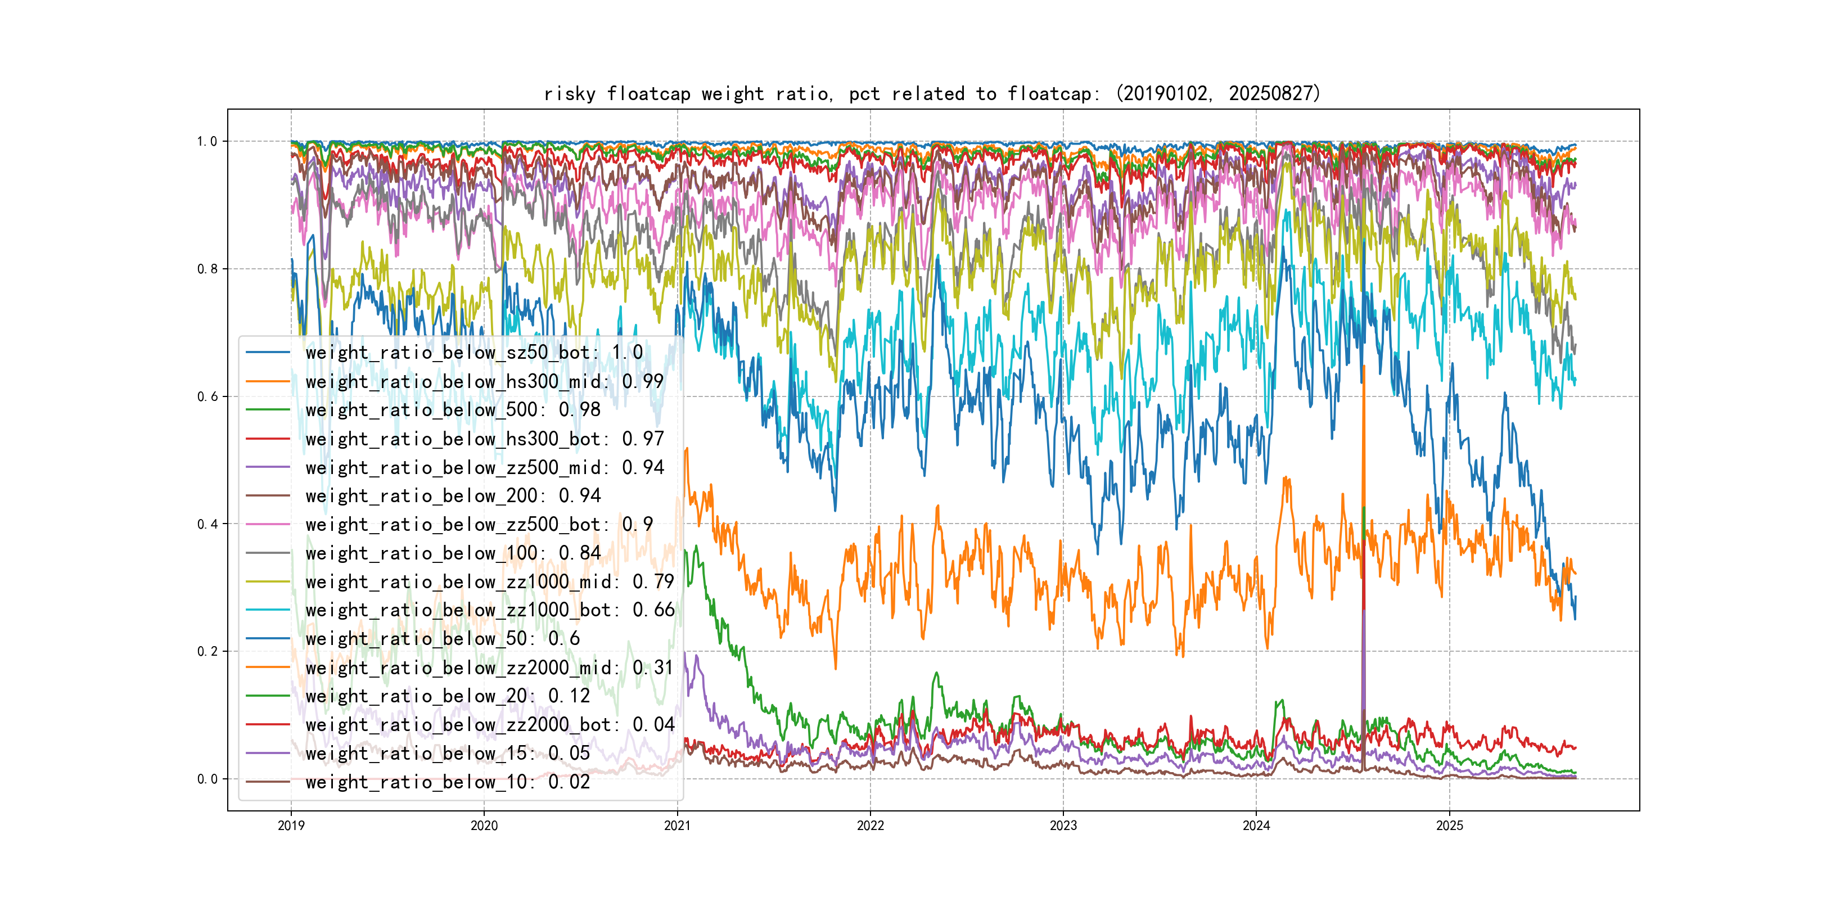The height and width of the screenshot is (911, 1822).
Task: Click the chart title text
Action: click(x=932, y=93)
